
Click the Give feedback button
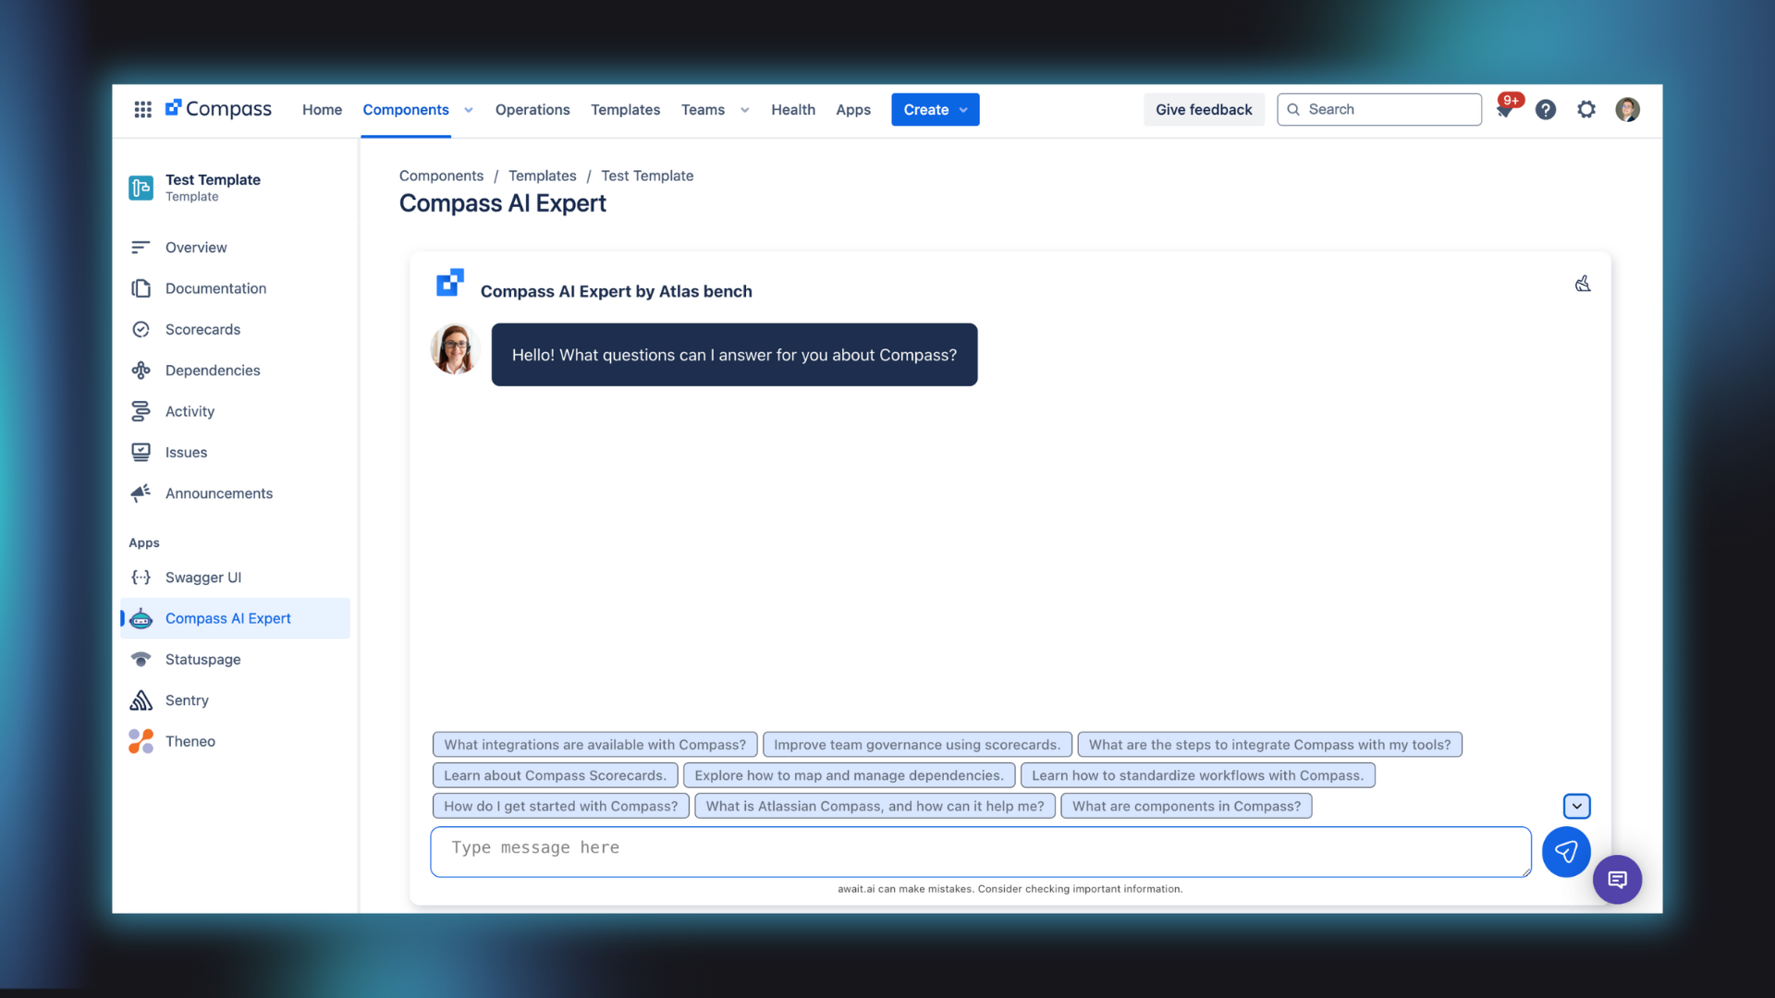[x=1203, y=109]
